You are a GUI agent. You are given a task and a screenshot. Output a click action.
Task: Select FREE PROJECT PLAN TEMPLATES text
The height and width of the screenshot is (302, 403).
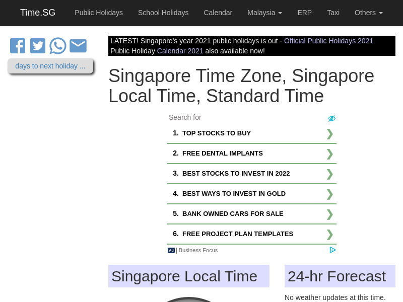[238, 234]
